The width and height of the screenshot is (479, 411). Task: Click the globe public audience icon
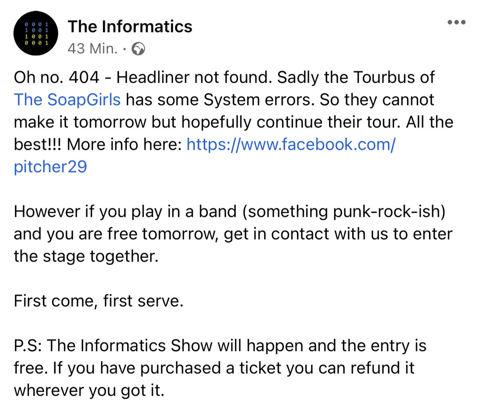click(x=138, y=49)
